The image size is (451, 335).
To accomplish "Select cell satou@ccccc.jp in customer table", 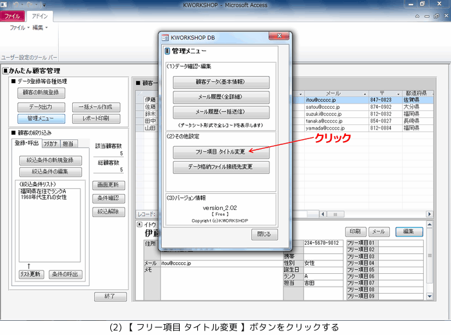I will tap(336, 107).
